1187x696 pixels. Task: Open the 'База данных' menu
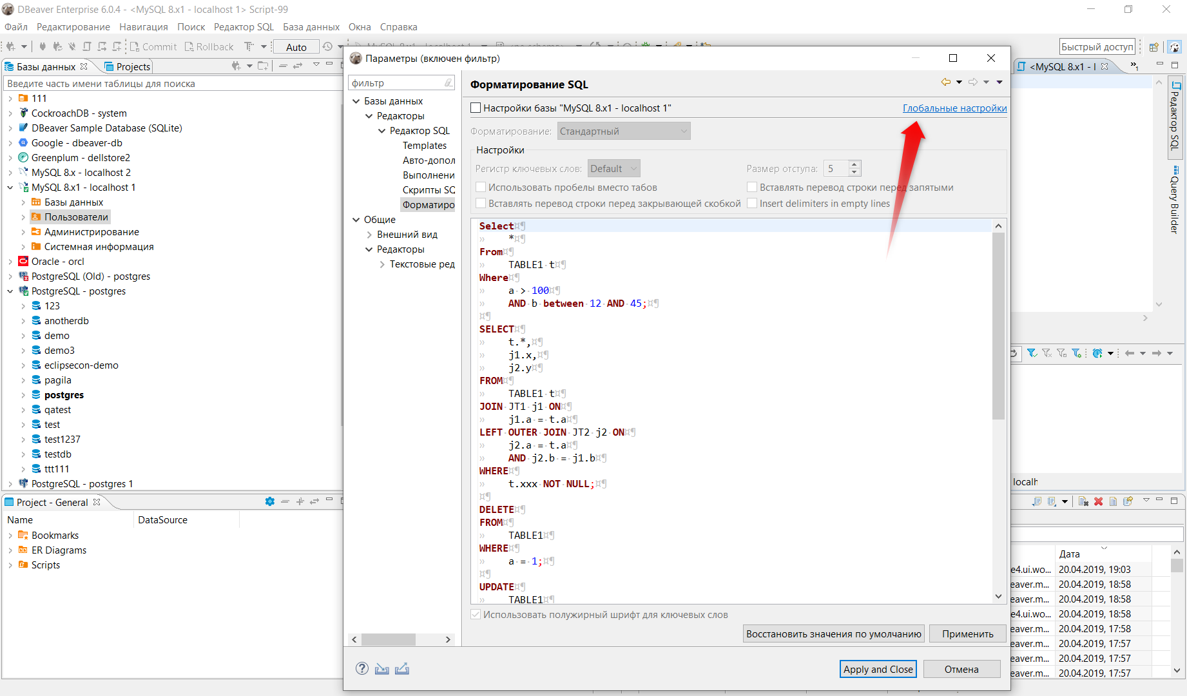click(x=311, y=27)
